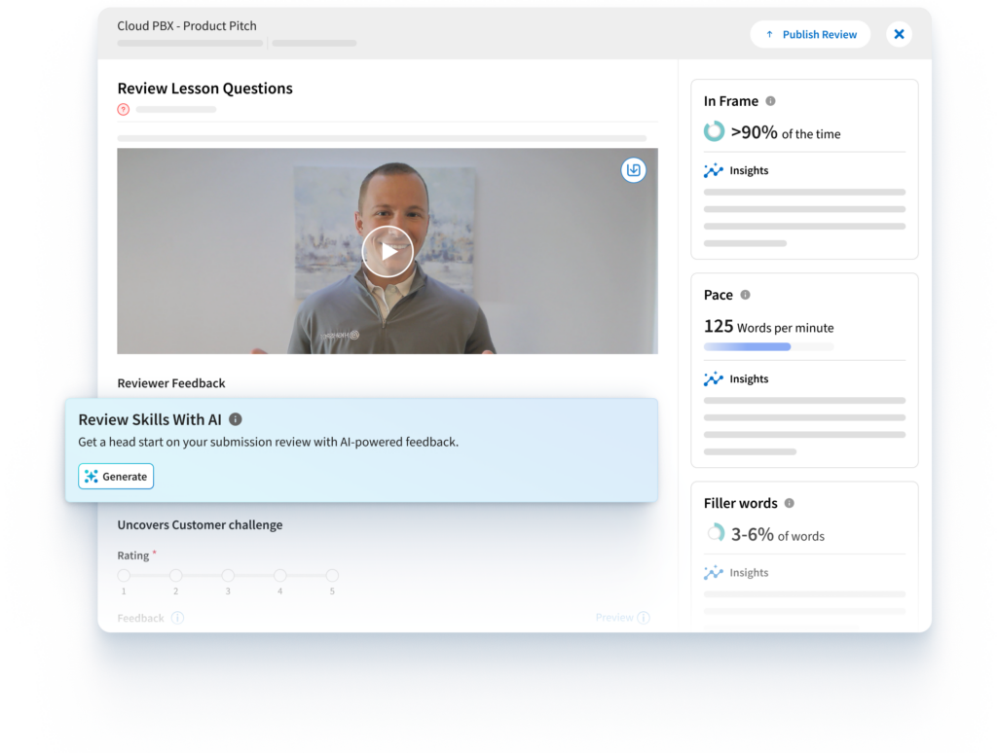Click the Pace info icon
Image resolution: width=997 pixels, height=753 pixels.
click(746, 295)
